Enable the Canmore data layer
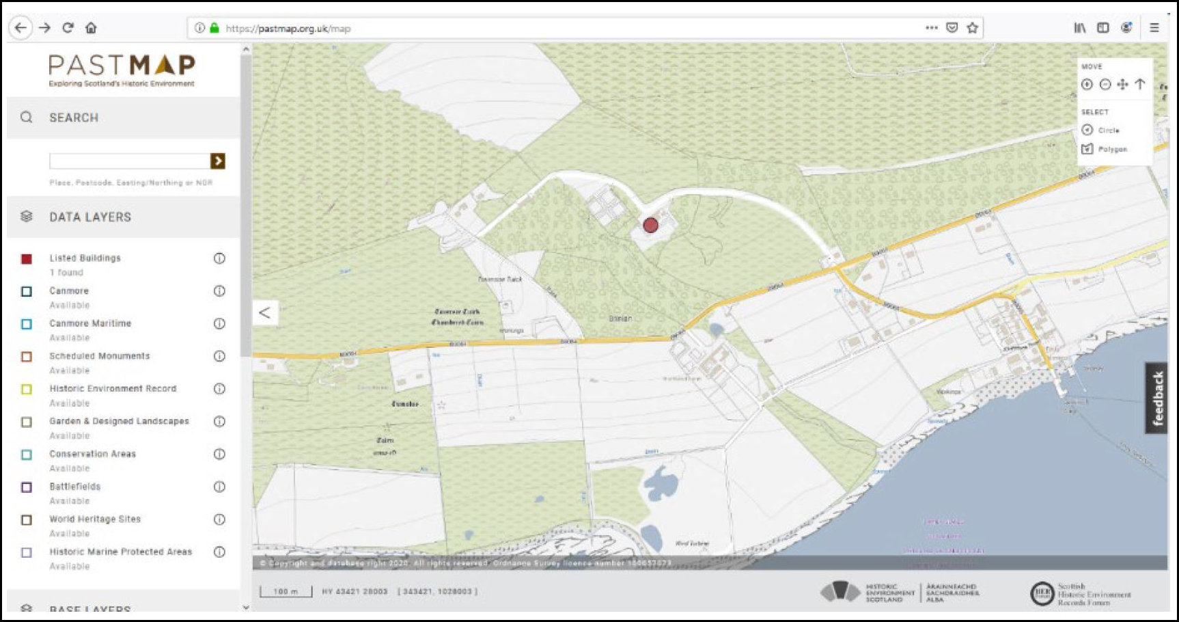Image resolution: width=1179 pixels, height=622 pixels. 27,290
